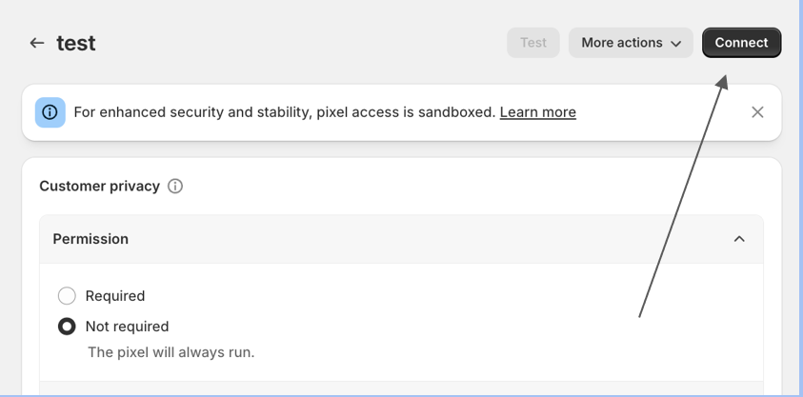Click the Customer privacy heading
Image resolution: width=803 pixels, height=397 pixels.
coord(99,187)
